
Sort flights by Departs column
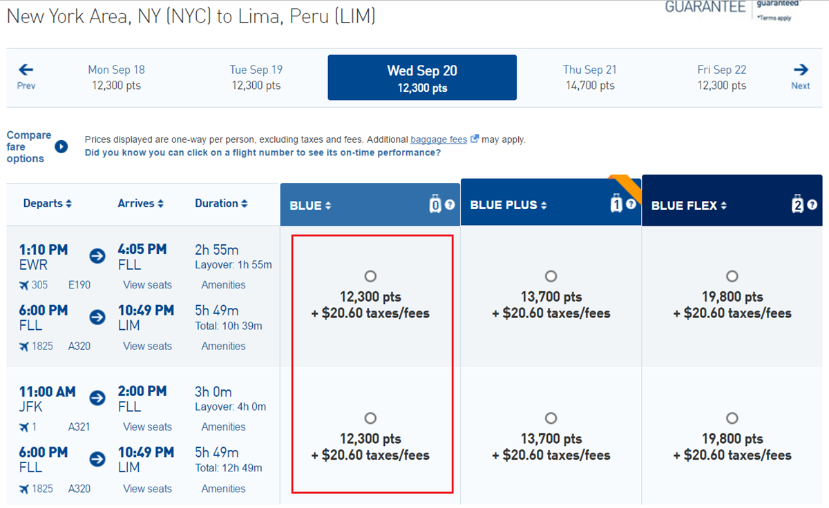click(x=48, y=204)
